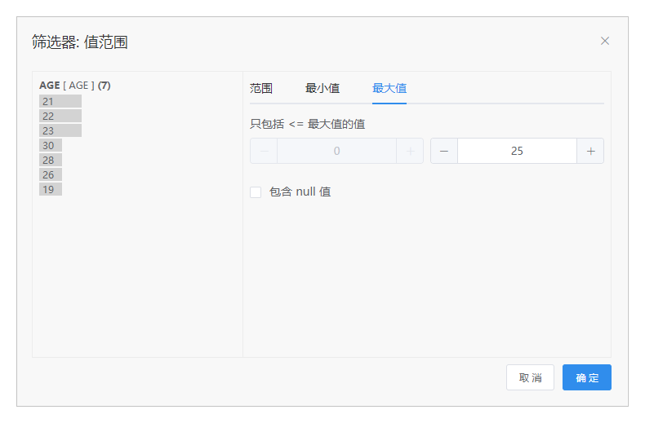
Task: Confirm with the 确定 button
Action: [586, 377]
